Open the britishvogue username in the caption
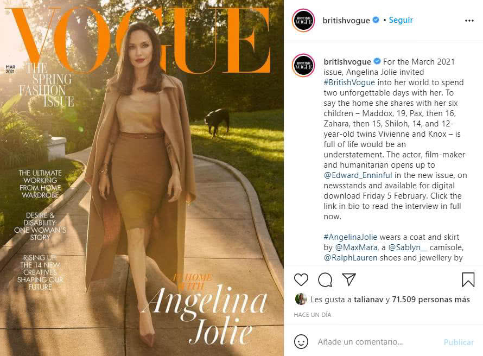 click(x=347, y=61)
